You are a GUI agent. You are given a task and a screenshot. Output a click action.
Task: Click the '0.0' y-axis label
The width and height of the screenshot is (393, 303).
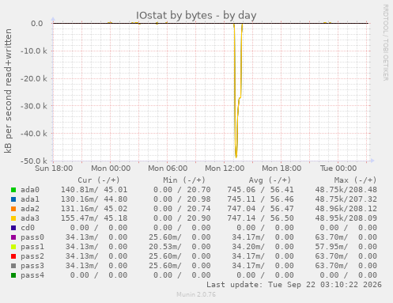click(x=37, y=24)
